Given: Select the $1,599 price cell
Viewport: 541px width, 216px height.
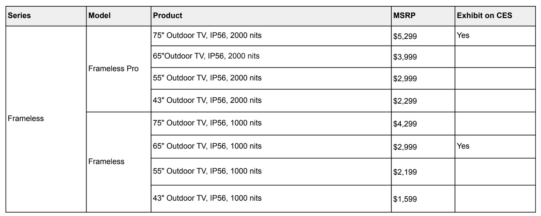Looking at the screenshot, I should (x=405, y=199).
